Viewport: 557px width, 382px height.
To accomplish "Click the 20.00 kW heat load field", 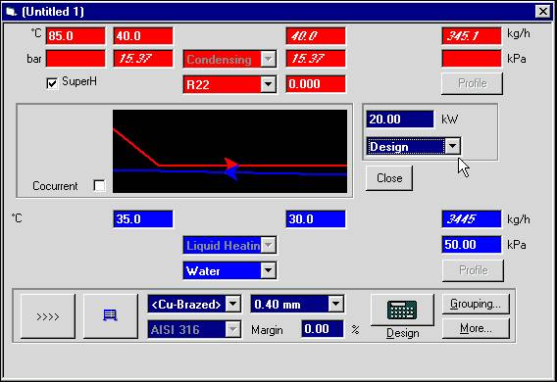I will coord(400,119).
